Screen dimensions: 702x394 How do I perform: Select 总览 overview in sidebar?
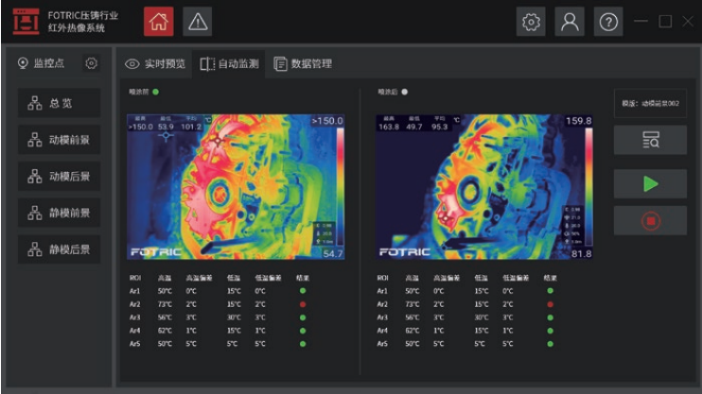(59, 103)
